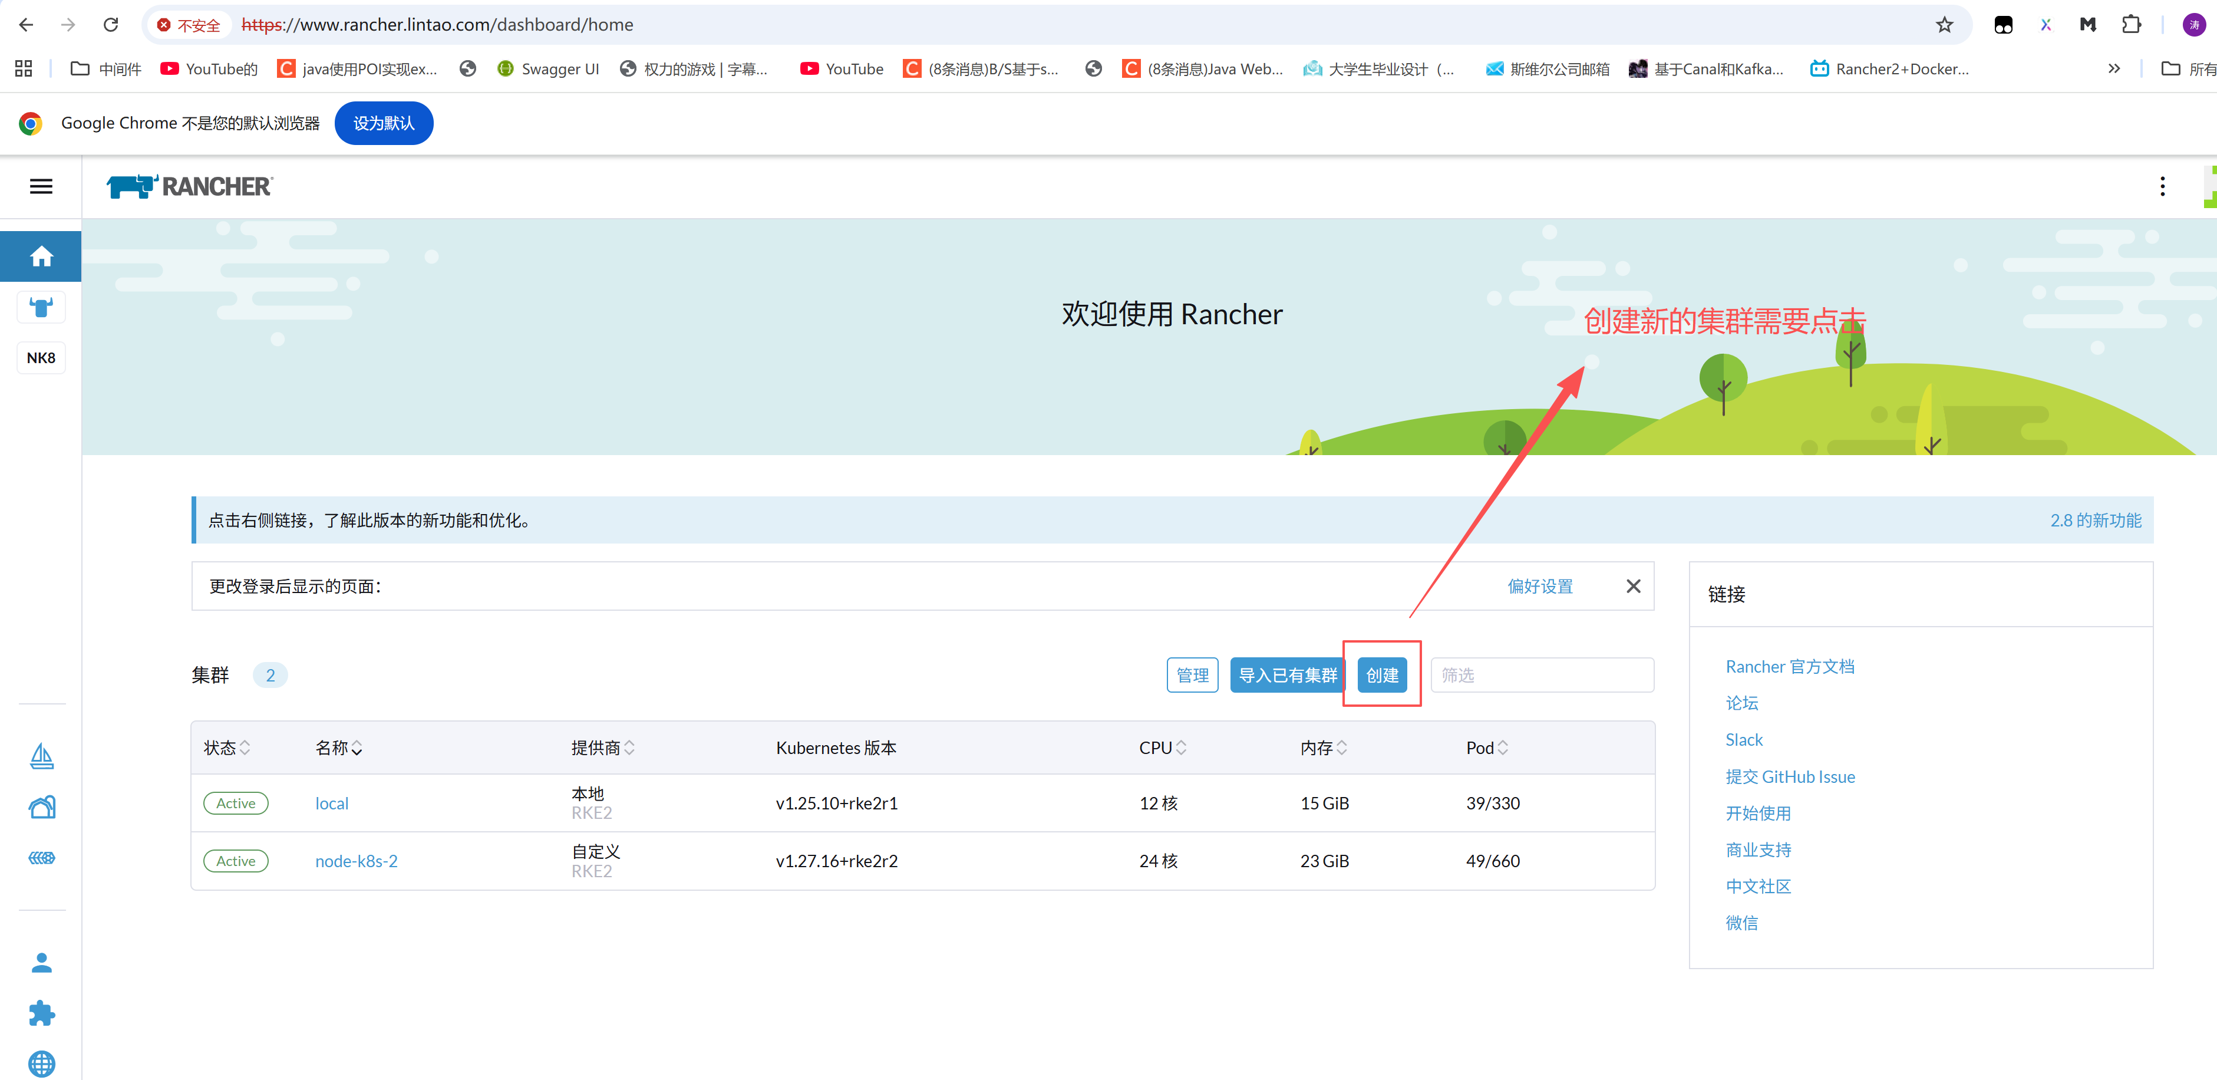Click the Active status badge for local
2217x1080 pixels.
pyautogui.click(x=236, y=804)
